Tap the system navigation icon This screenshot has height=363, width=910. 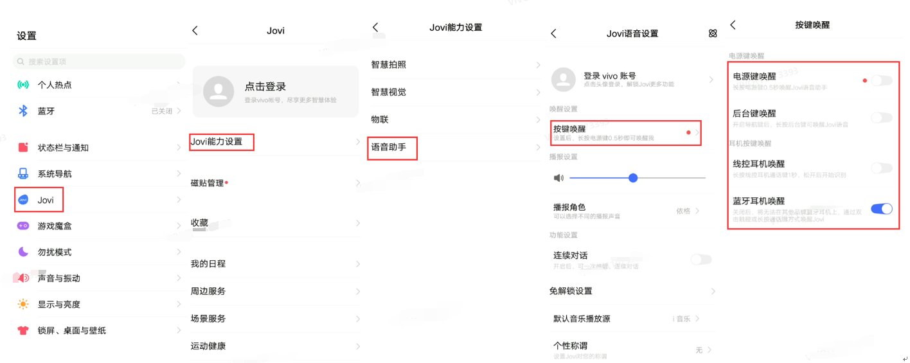(23, 173)
